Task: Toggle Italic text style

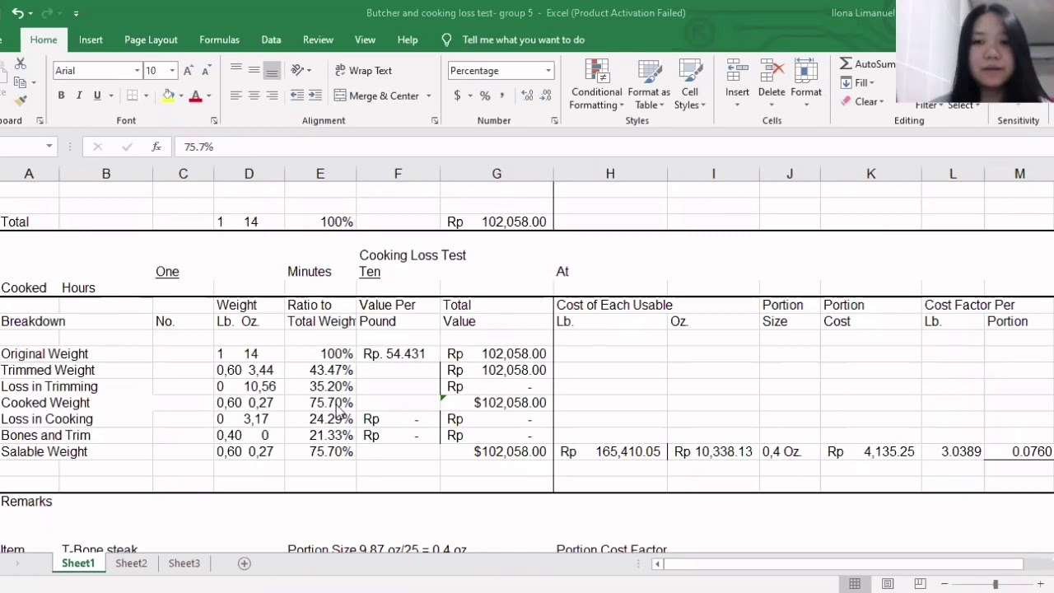Action: click(79, 96)
